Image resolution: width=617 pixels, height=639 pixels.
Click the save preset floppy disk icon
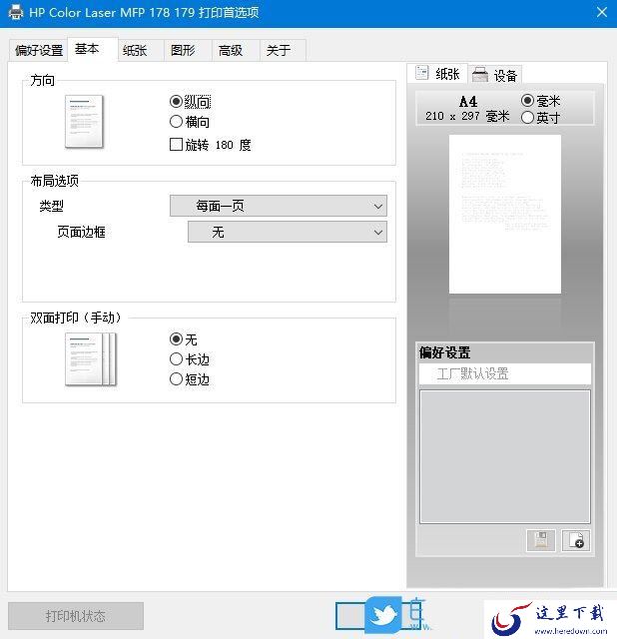[x=540, y=541]
